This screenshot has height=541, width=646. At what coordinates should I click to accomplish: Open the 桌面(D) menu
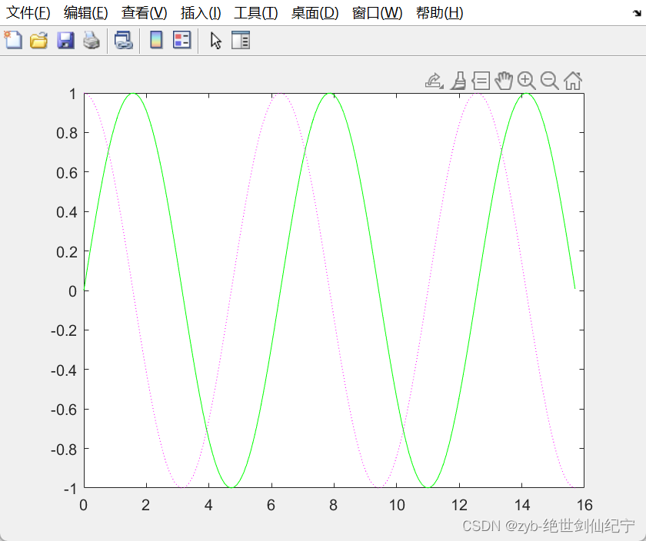315,13
